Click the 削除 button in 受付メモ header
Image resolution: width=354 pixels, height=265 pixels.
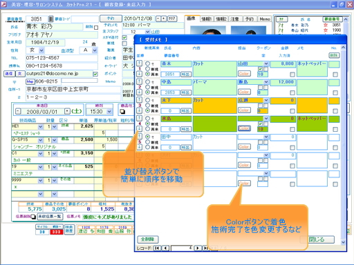tap(334, 55)
